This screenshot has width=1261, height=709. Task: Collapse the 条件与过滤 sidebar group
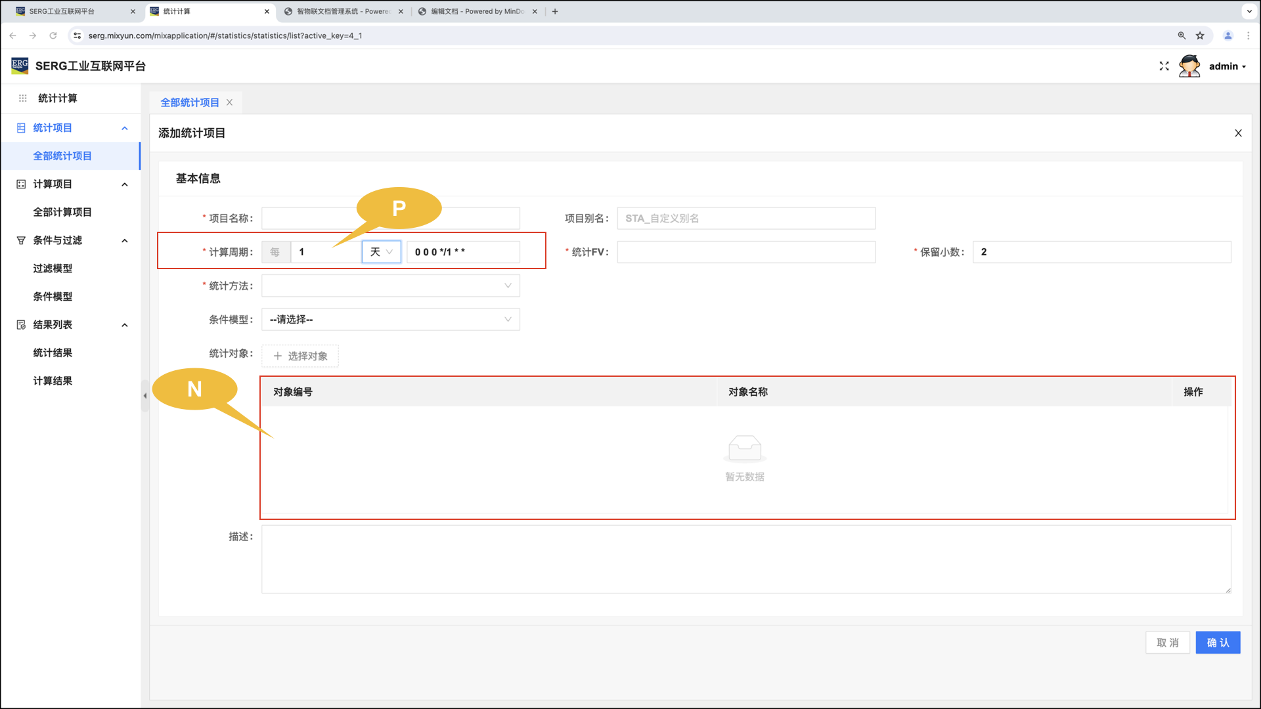click(124, 240)
